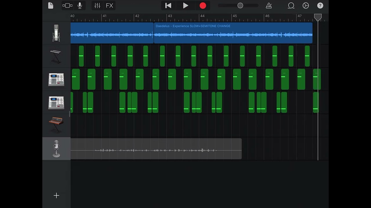Toggle the metronome
Screen dimensions: 371x208
pos(269,5)
